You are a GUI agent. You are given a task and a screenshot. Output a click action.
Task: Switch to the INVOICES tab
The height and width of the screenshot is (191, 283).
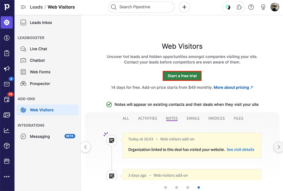216,118
